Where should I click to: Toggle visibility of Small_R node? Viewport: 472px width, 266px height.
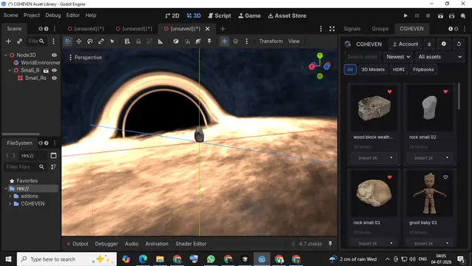(x=54, y=70)
